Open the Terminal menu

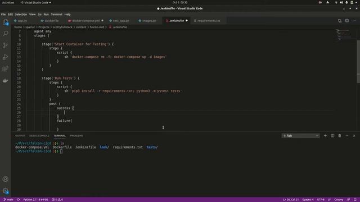(56, 15)
